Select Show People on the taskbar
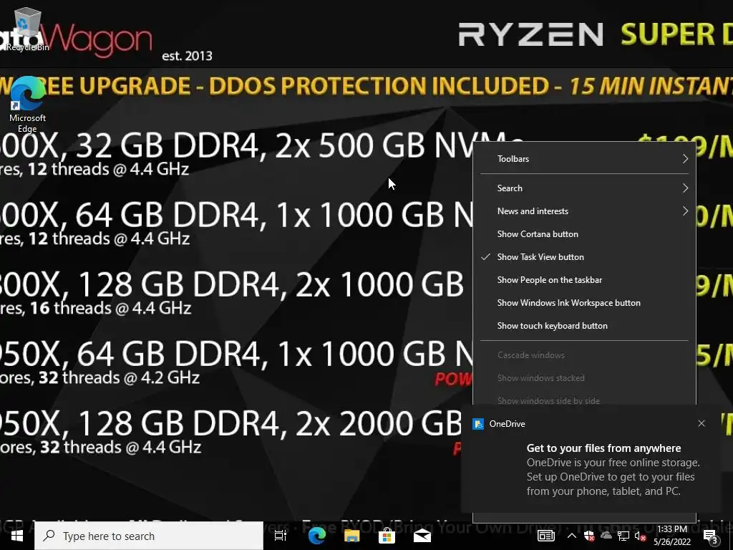 [x=584, y=280]
